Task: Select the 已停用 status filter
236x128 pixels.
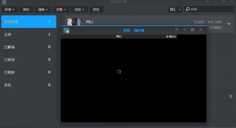Action: pyautogui.click(x=29, y=60)
